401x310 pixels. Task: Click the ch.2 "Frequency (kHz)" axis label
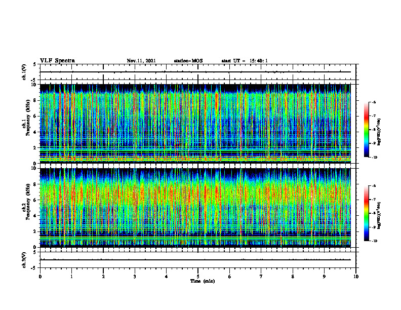(x=28, y=202)
